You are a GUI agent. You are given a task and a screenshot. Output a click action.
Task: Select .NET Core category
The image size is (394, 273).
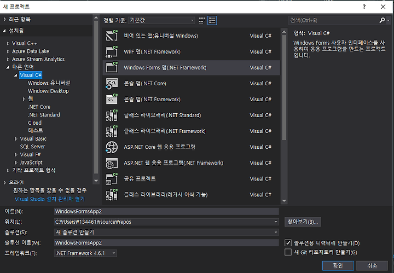[x=39, y=107]
